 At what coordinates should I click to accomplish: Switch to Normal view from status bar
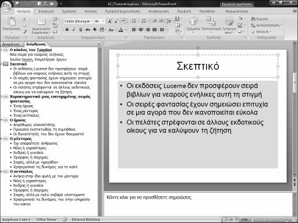[226, 220]
